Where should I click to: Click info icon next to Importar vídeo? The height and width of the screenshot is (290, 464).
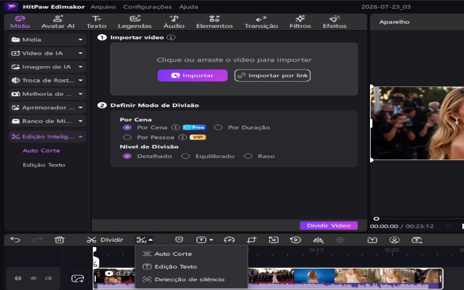(171, 38)
